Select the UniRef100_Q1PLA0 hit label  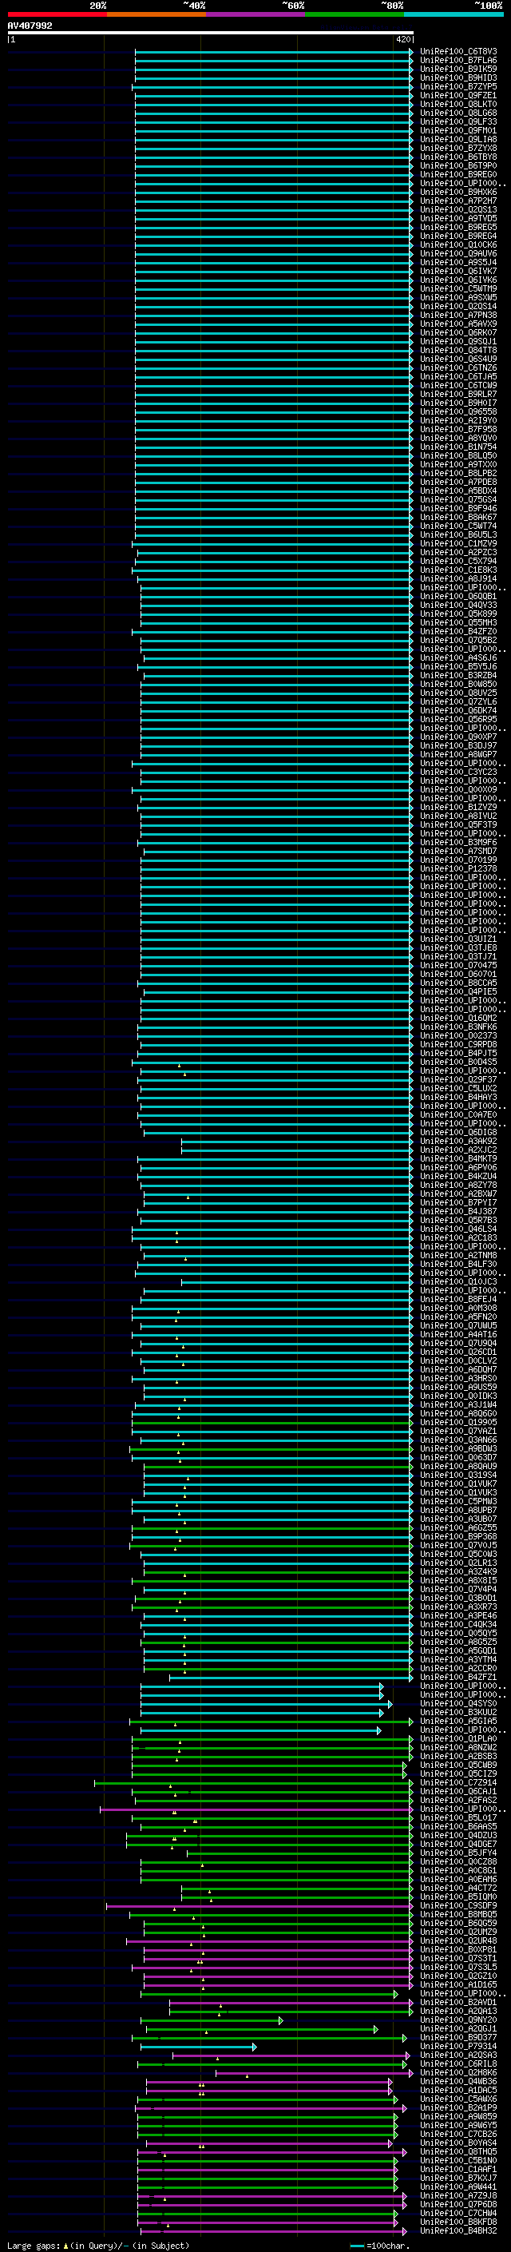(x=458, y=1738)
